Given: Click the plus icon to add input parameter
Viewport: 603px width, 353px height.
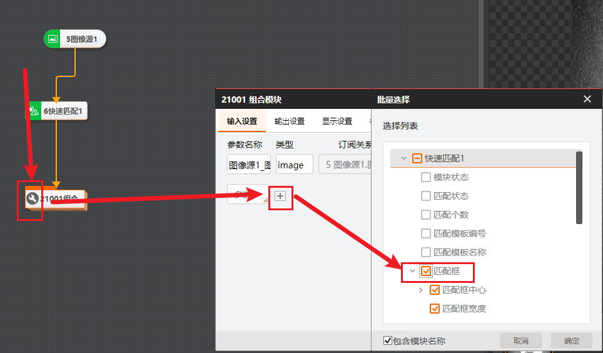Looking at the screenshot, I should coord(280,196).
